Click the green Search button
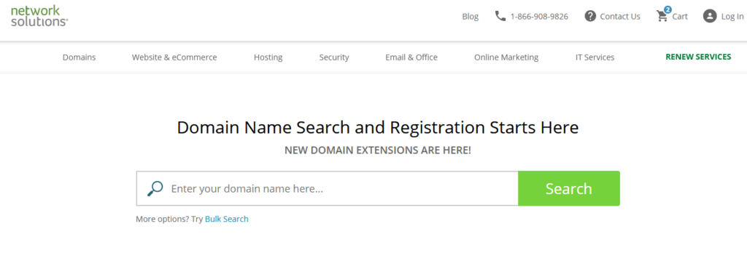The width and height of the screenshot is (747, 269). pos(569,188)
